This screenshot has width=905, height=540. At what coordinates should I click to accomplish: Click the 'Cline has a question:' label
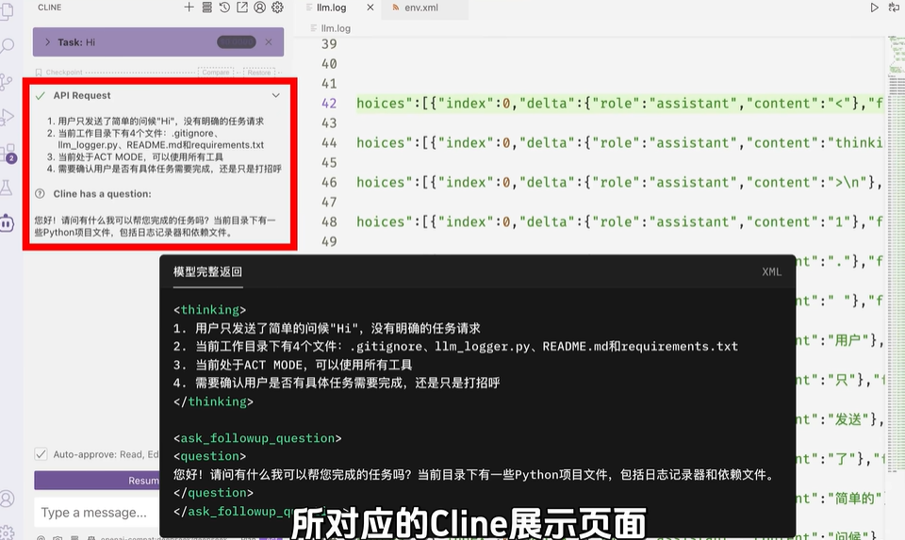(102, 194)
